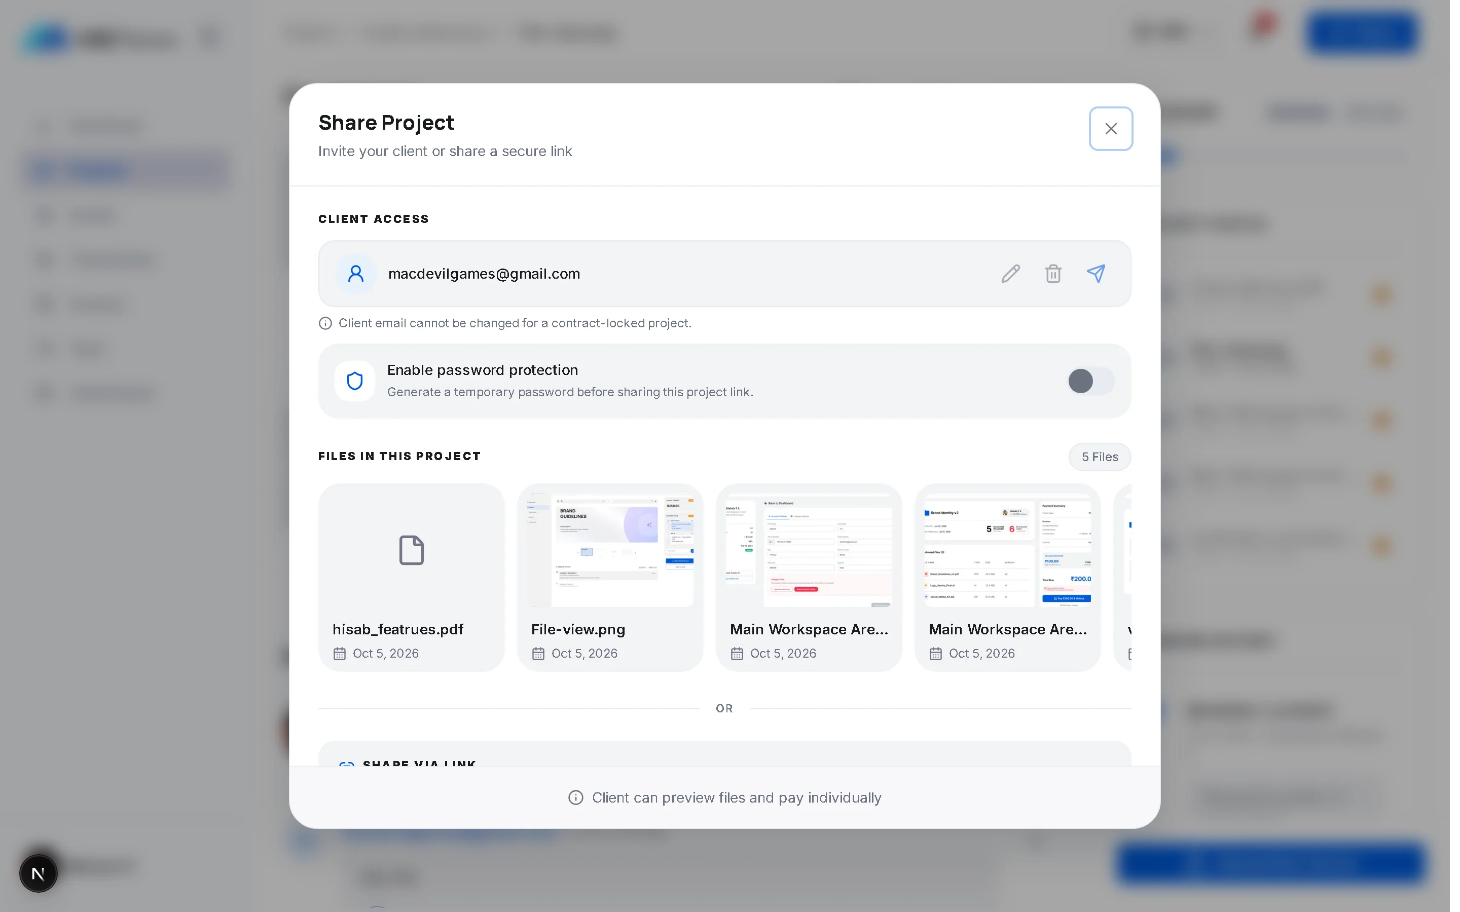The height and width of the screenshot is (912, 1460).
Task: Delete client email using trash icon
Action: (1053, 274)
